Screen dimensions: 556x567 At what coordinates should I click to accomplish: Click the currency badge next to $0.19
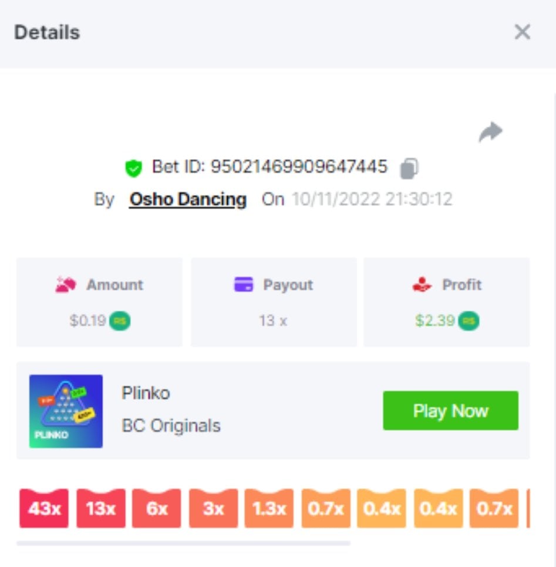click(120, 320)
